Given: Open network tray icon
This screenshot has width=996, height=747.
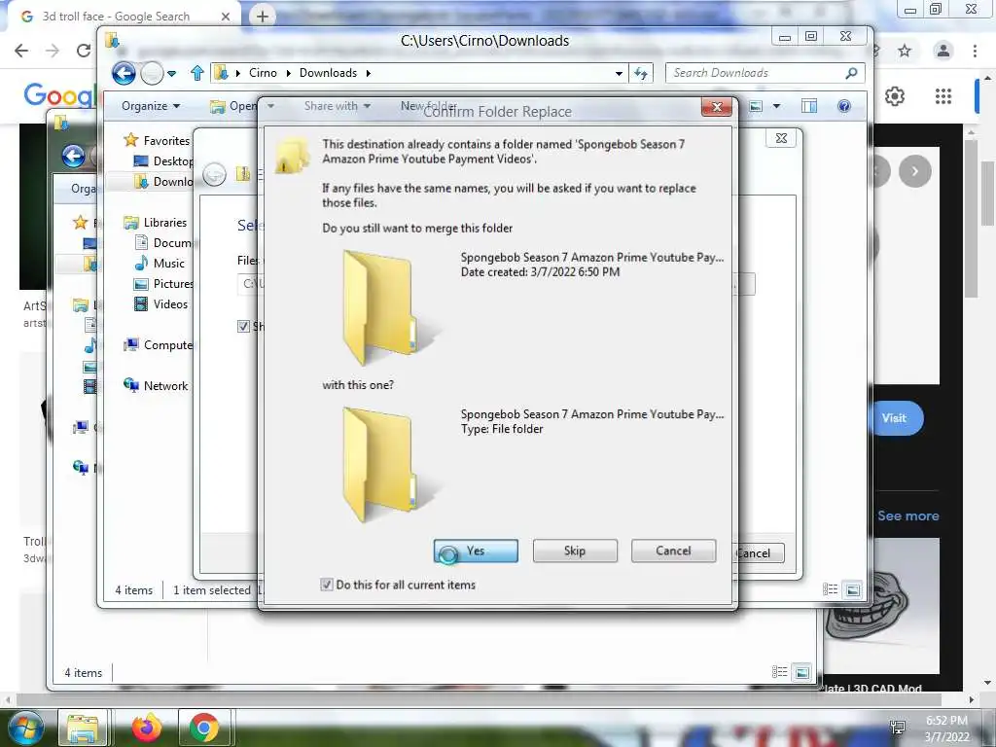Looking at the screenshot, I should pos(898,728).
